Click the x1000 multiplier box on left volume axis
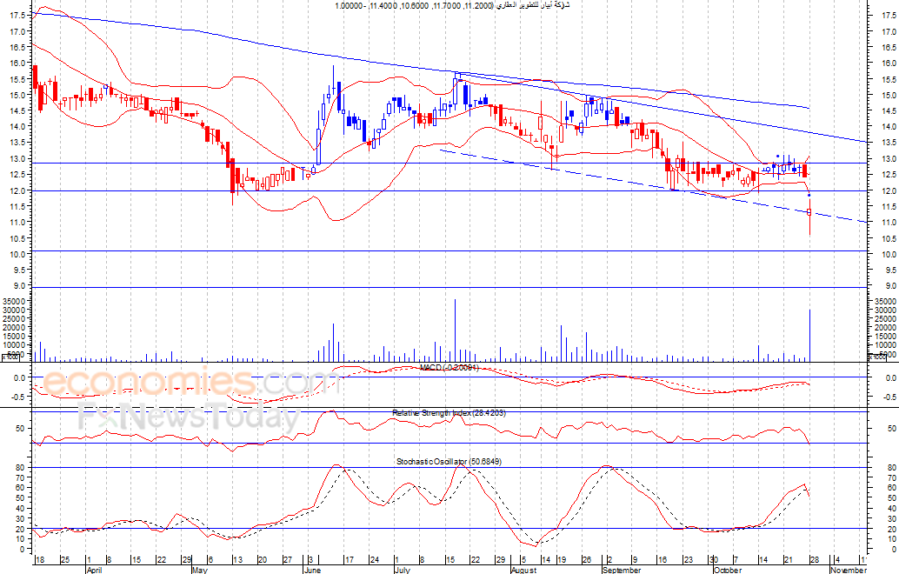899x574 pixels. coord(10,357)
